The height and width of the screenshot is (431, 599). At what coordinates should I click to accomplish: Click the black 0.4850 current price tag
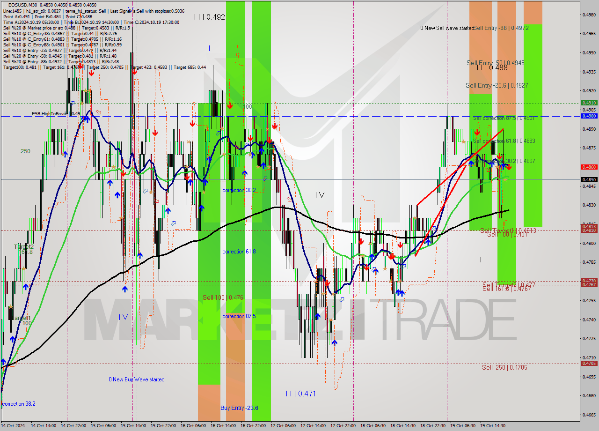589,179
